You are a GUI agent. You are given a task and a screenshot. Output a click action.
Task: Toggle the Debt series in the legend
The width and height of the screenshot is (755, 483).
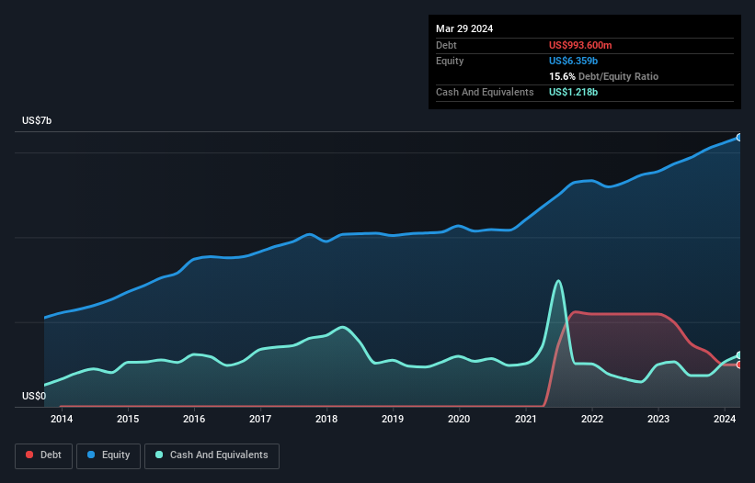(43, 455)
